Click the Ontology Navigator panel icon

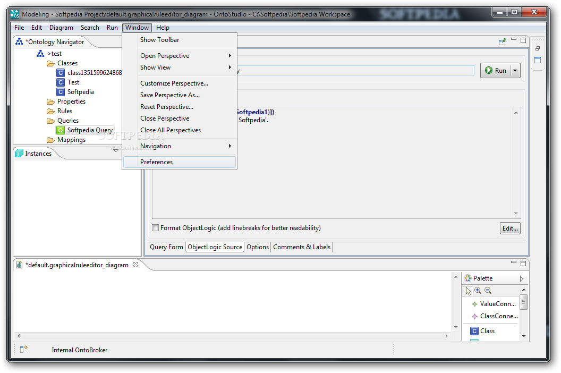point(19,41)
